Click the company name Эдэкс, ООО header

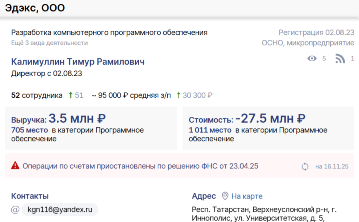pos(35,8)
